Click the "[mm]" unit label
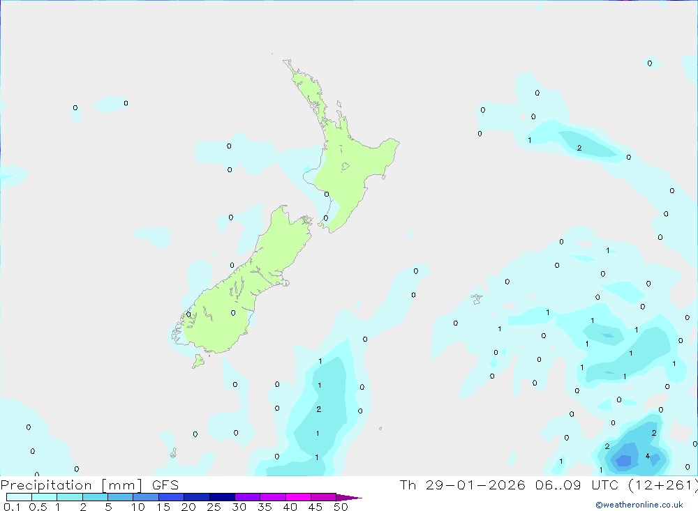 tap(122, 485)
